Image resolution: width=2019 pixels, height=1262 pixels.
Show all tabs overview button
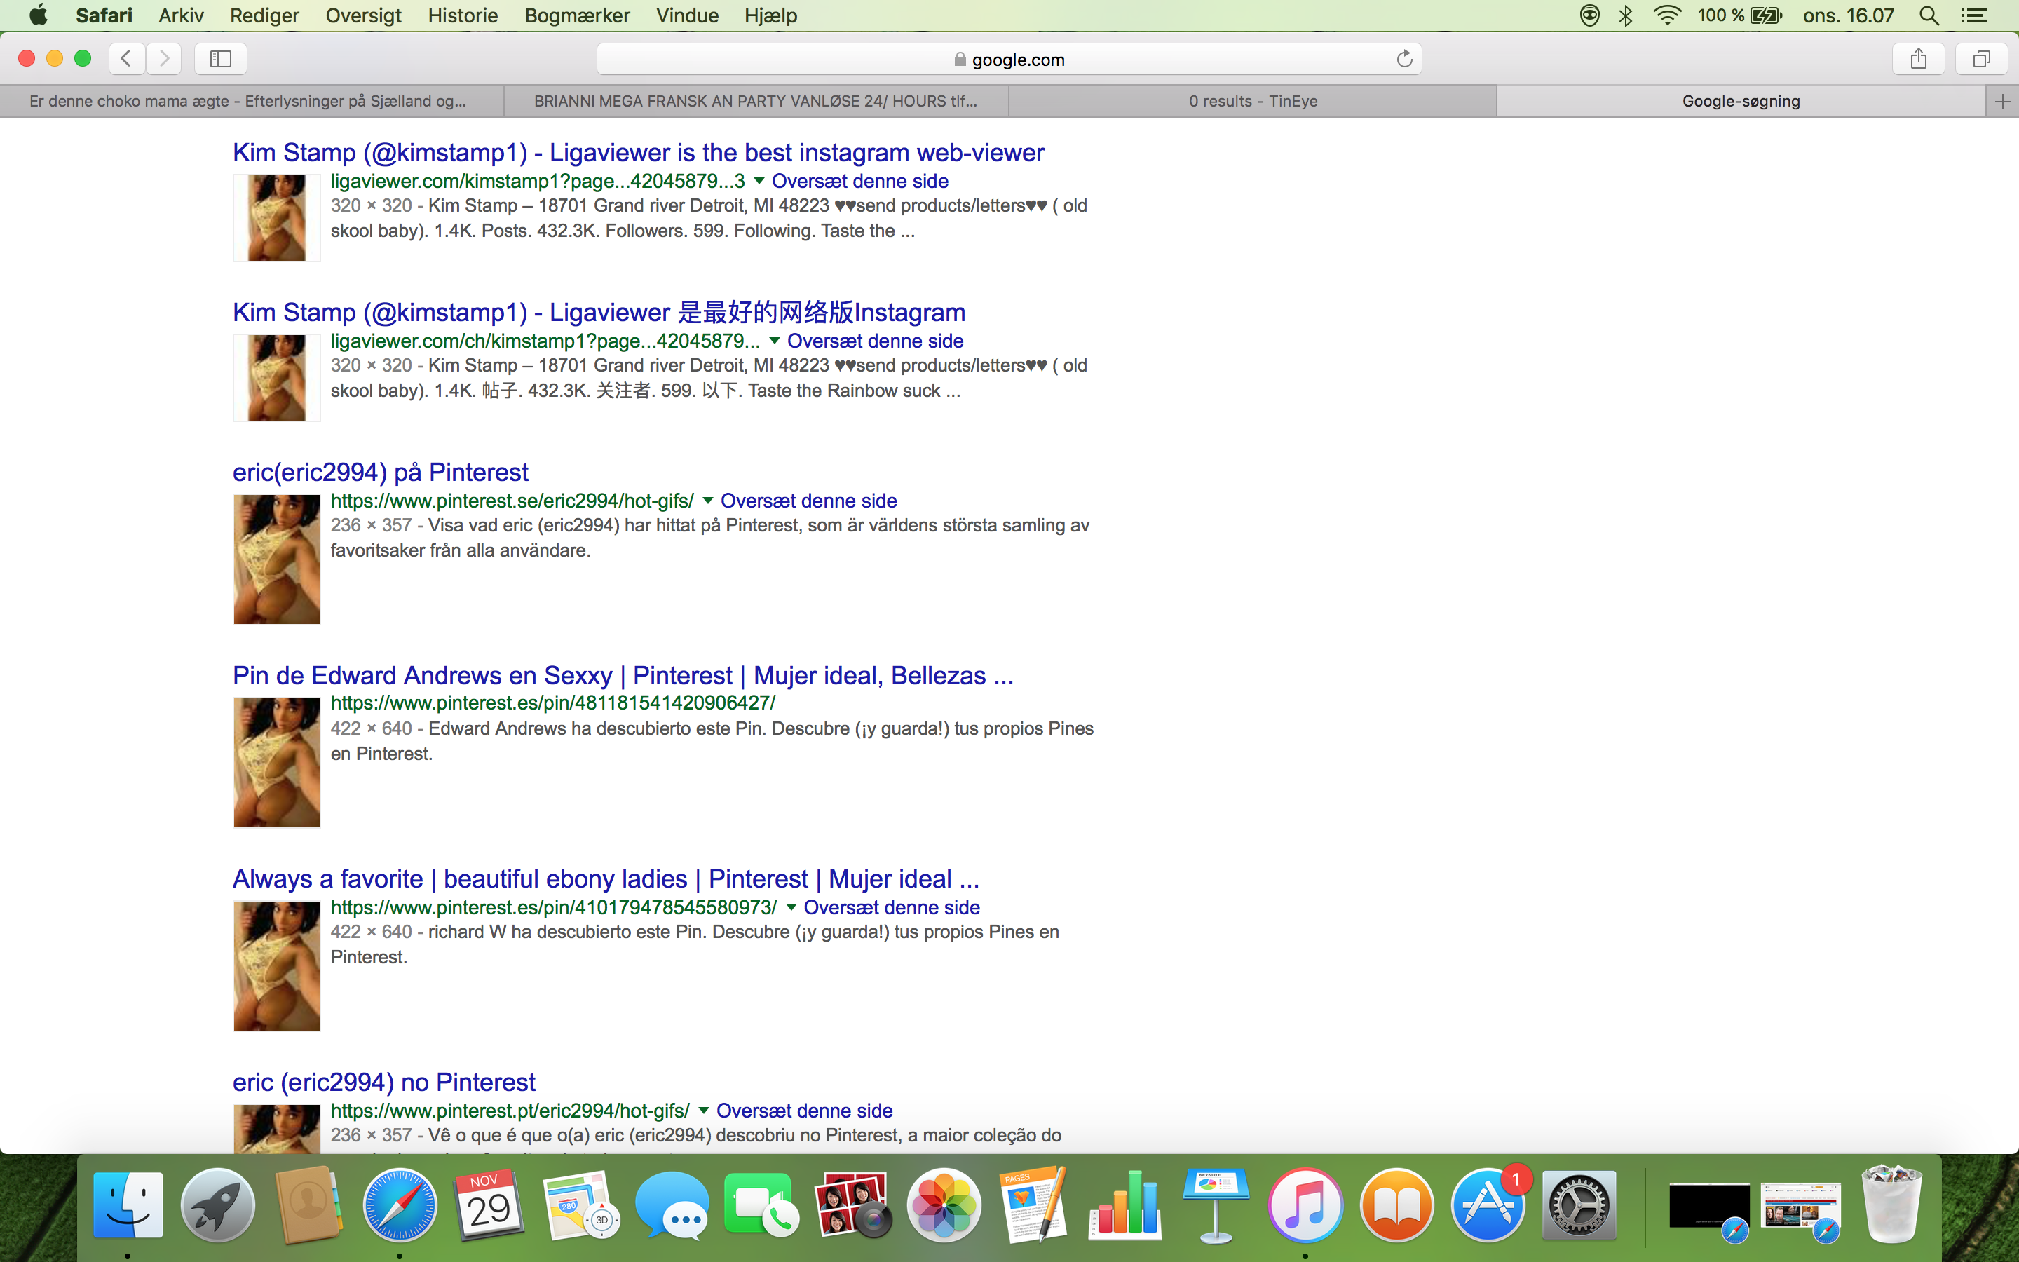[x=1981, y=58]
